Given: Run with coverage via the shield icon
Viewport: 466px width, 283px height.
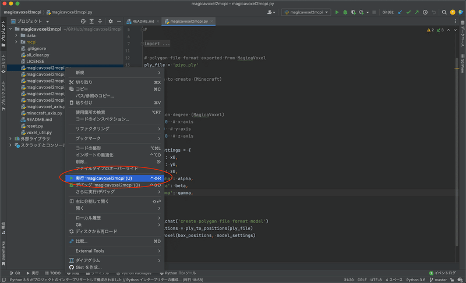Looking at the screenshot, I should [353, 12].
